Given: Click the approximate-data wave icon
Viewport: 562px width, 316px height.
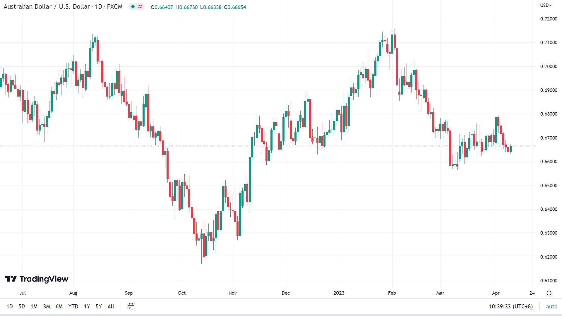Looking at the screenshot, I should pyautogui.click(x=140, y=7).
